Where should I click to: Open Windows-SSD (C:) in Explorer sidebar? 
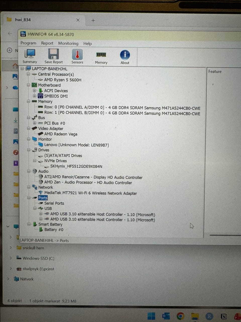(38, 258)
